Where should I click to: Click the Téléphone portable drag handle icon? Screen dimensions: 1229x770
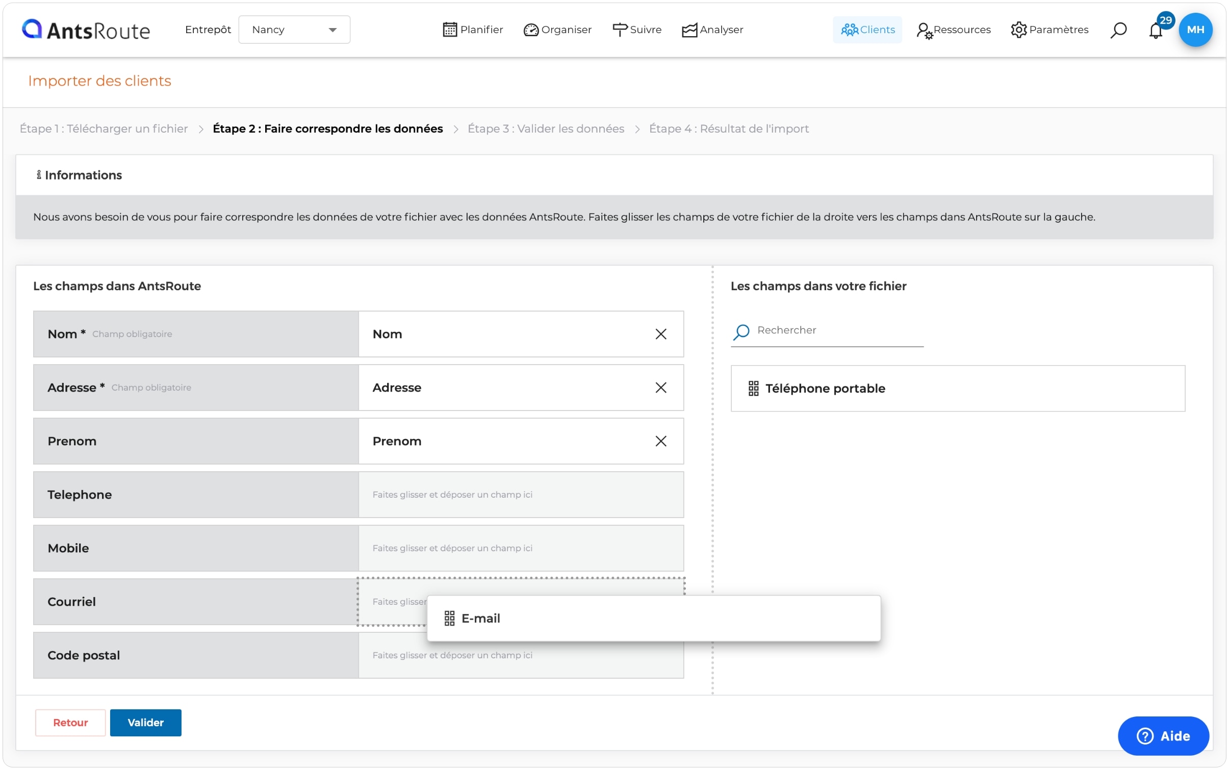753,389
